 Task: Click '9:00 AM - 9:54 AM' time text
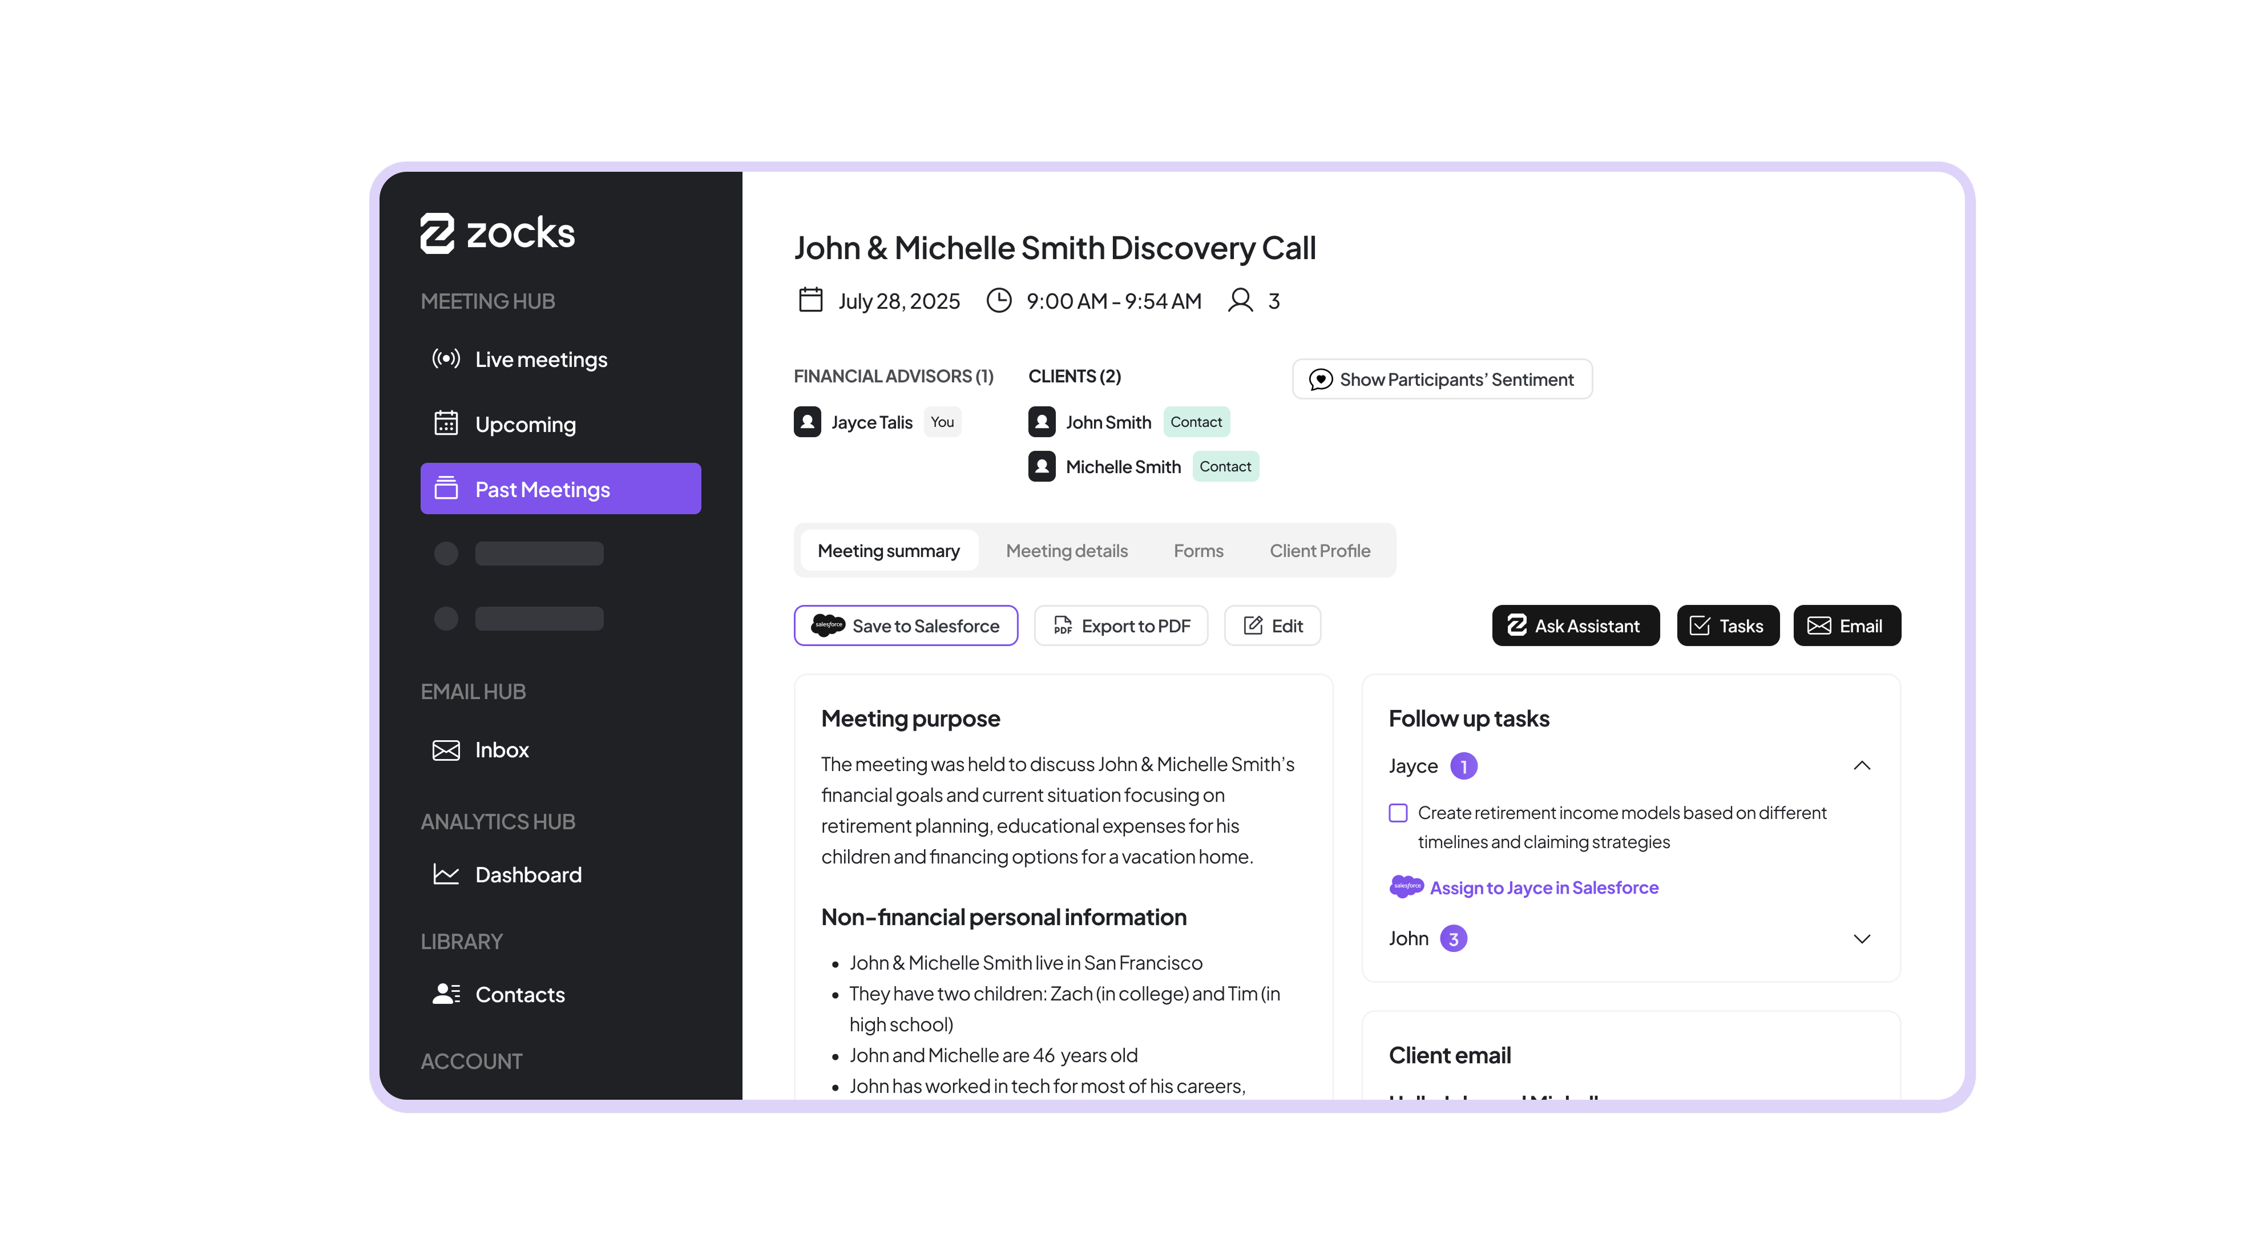[x=1114, y=301]
